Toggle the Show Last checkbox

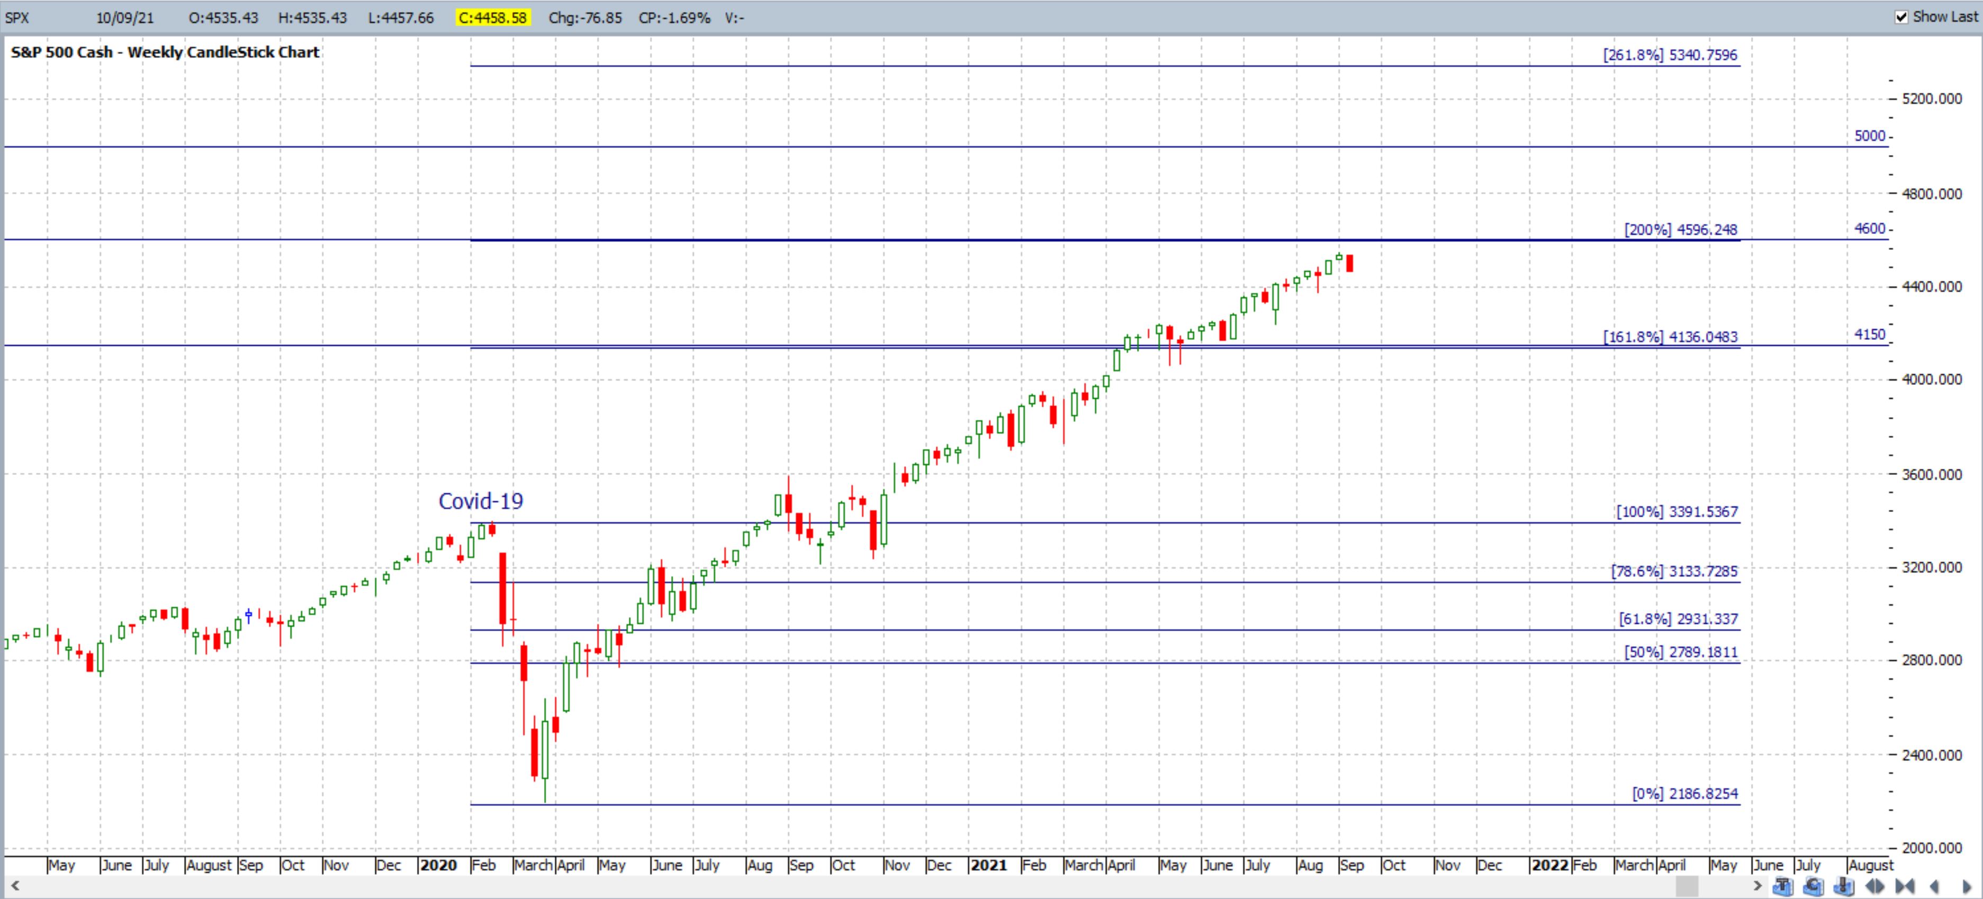point(1901,17)
